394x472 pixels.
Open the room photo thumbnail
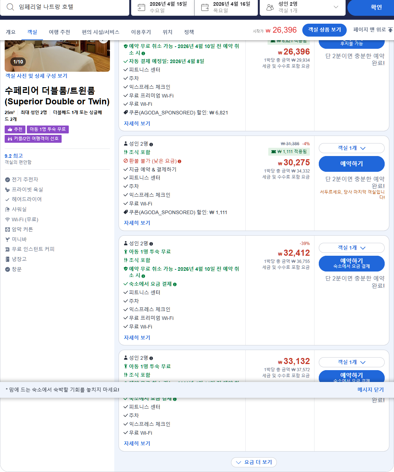click(57, 56)
